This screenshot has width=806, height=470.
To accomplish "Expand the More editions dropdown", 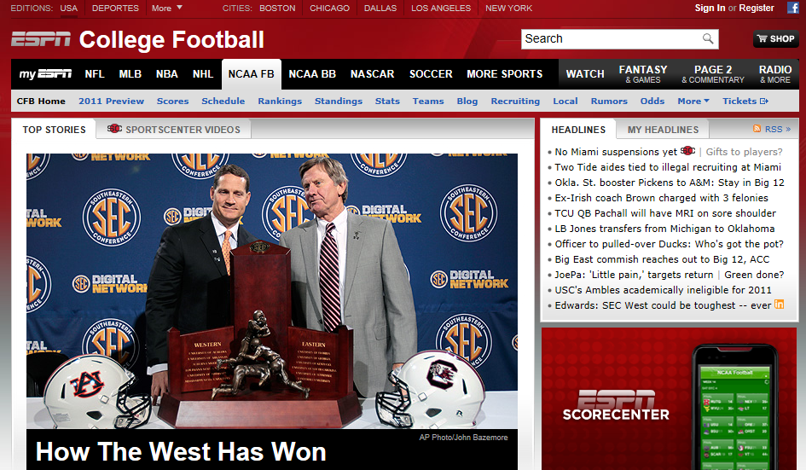I will [x=166, y=9].
